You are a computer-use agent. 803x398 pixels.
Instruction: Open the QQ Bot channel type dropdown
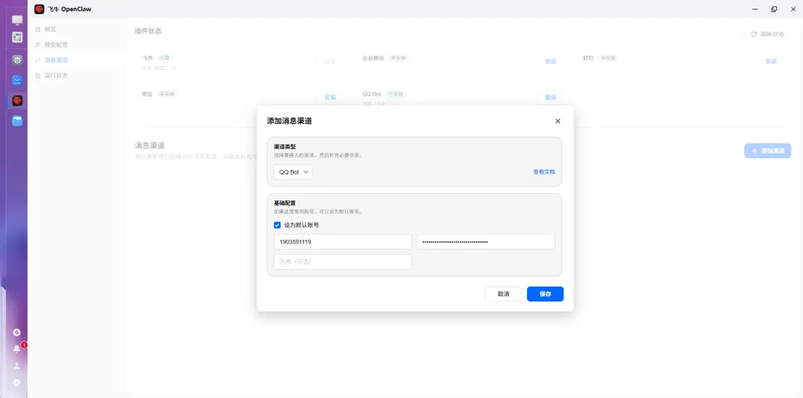pos(293,172)
